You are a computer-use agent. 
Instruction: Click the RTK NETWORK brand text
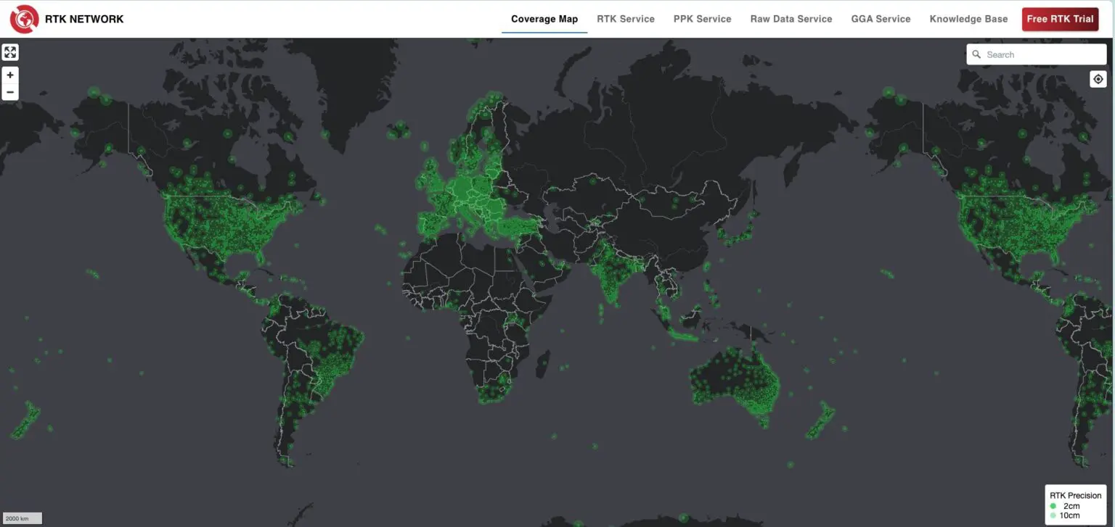click(x=84, y=19)
